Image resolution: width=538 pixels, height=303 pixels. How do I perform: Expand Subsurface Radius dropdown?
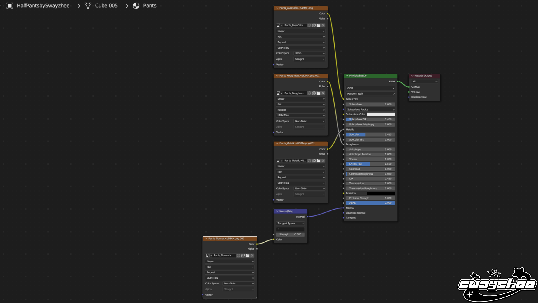370,109
